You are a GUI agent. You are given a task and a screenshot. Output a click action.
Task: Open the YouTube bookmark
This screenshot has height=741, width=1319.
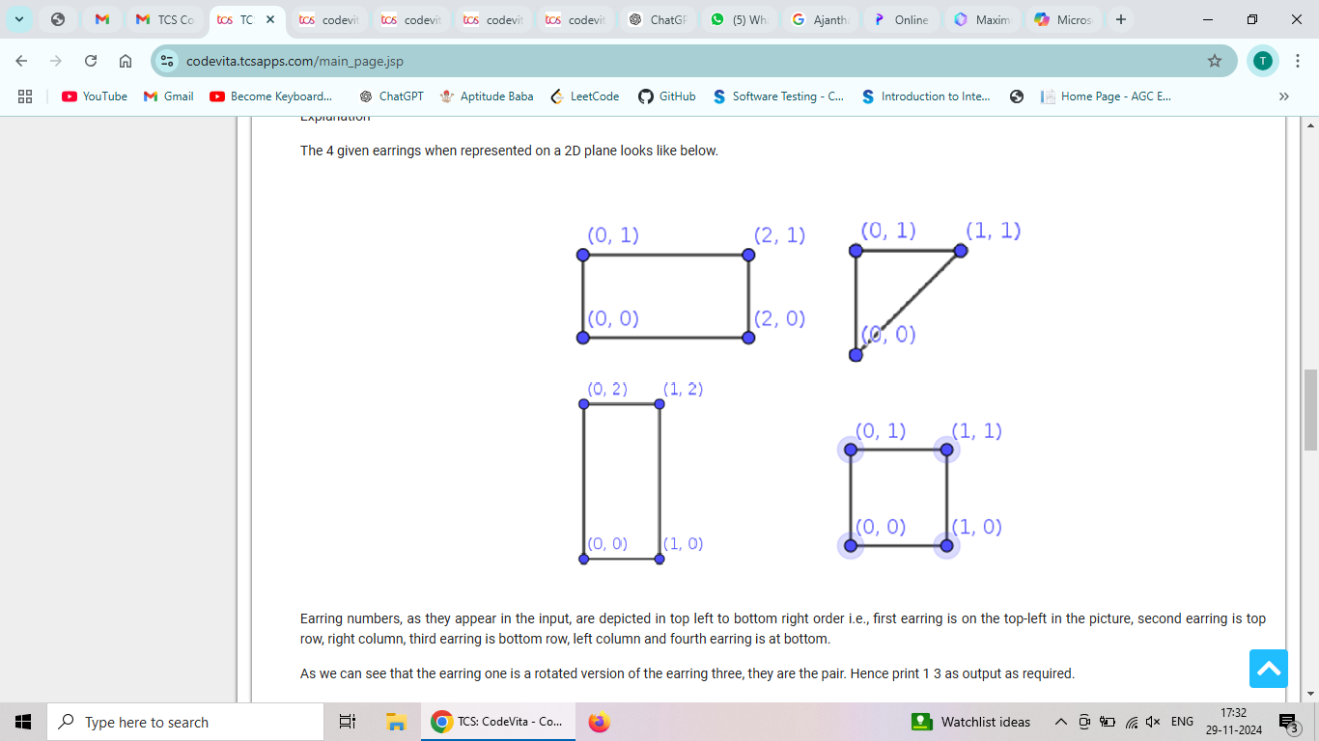(95, 96)
